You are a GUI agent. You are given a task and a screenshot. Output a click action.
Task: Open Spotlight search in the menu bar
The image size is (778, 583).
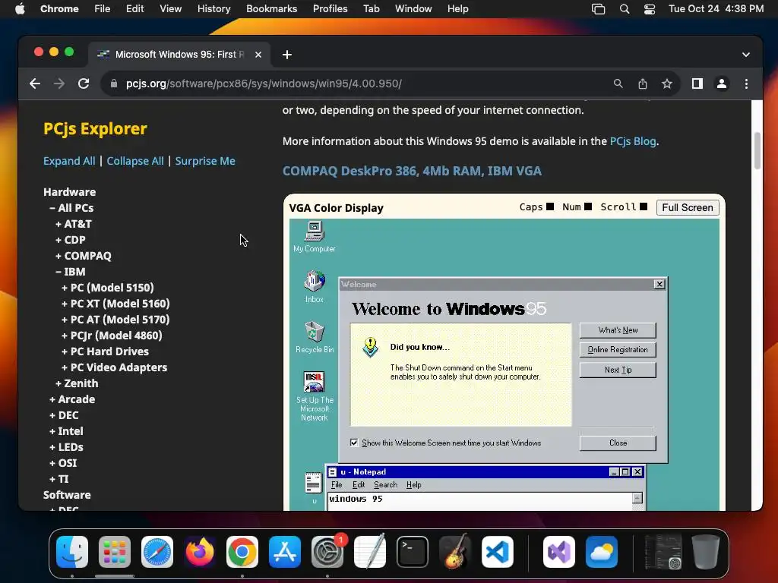[x=625, y=9]
